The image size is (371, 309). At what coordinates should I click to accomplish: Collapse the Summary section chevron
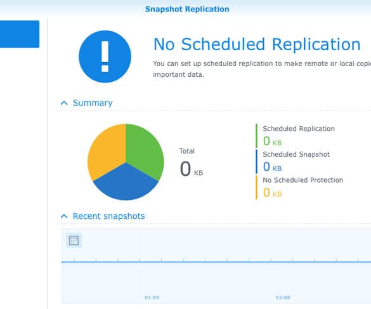tap(64, 103)
